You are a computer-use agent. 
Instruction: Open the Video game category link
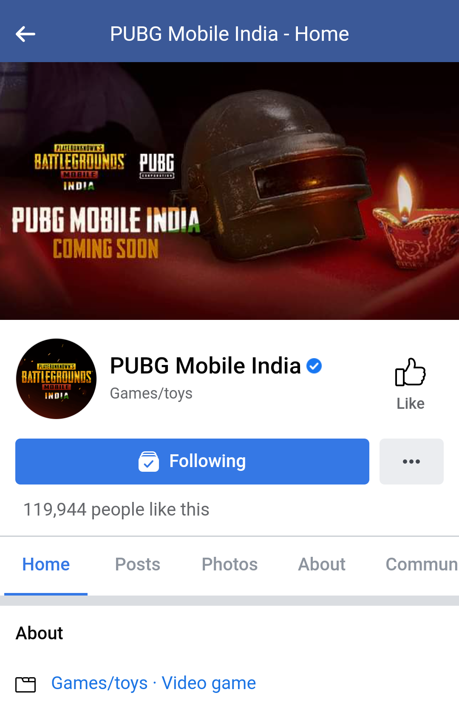pyautogui.click(x=209, y=683)
